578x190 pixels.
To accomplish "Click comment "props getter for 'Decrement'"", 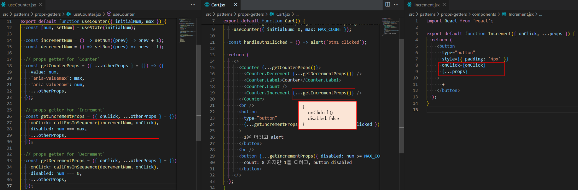I will [65, 154].
